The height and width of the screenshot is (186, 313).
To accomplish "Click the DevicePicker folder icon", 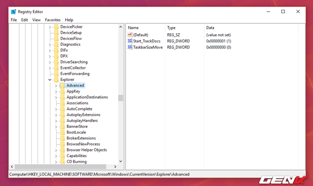I will coord(57,27).
